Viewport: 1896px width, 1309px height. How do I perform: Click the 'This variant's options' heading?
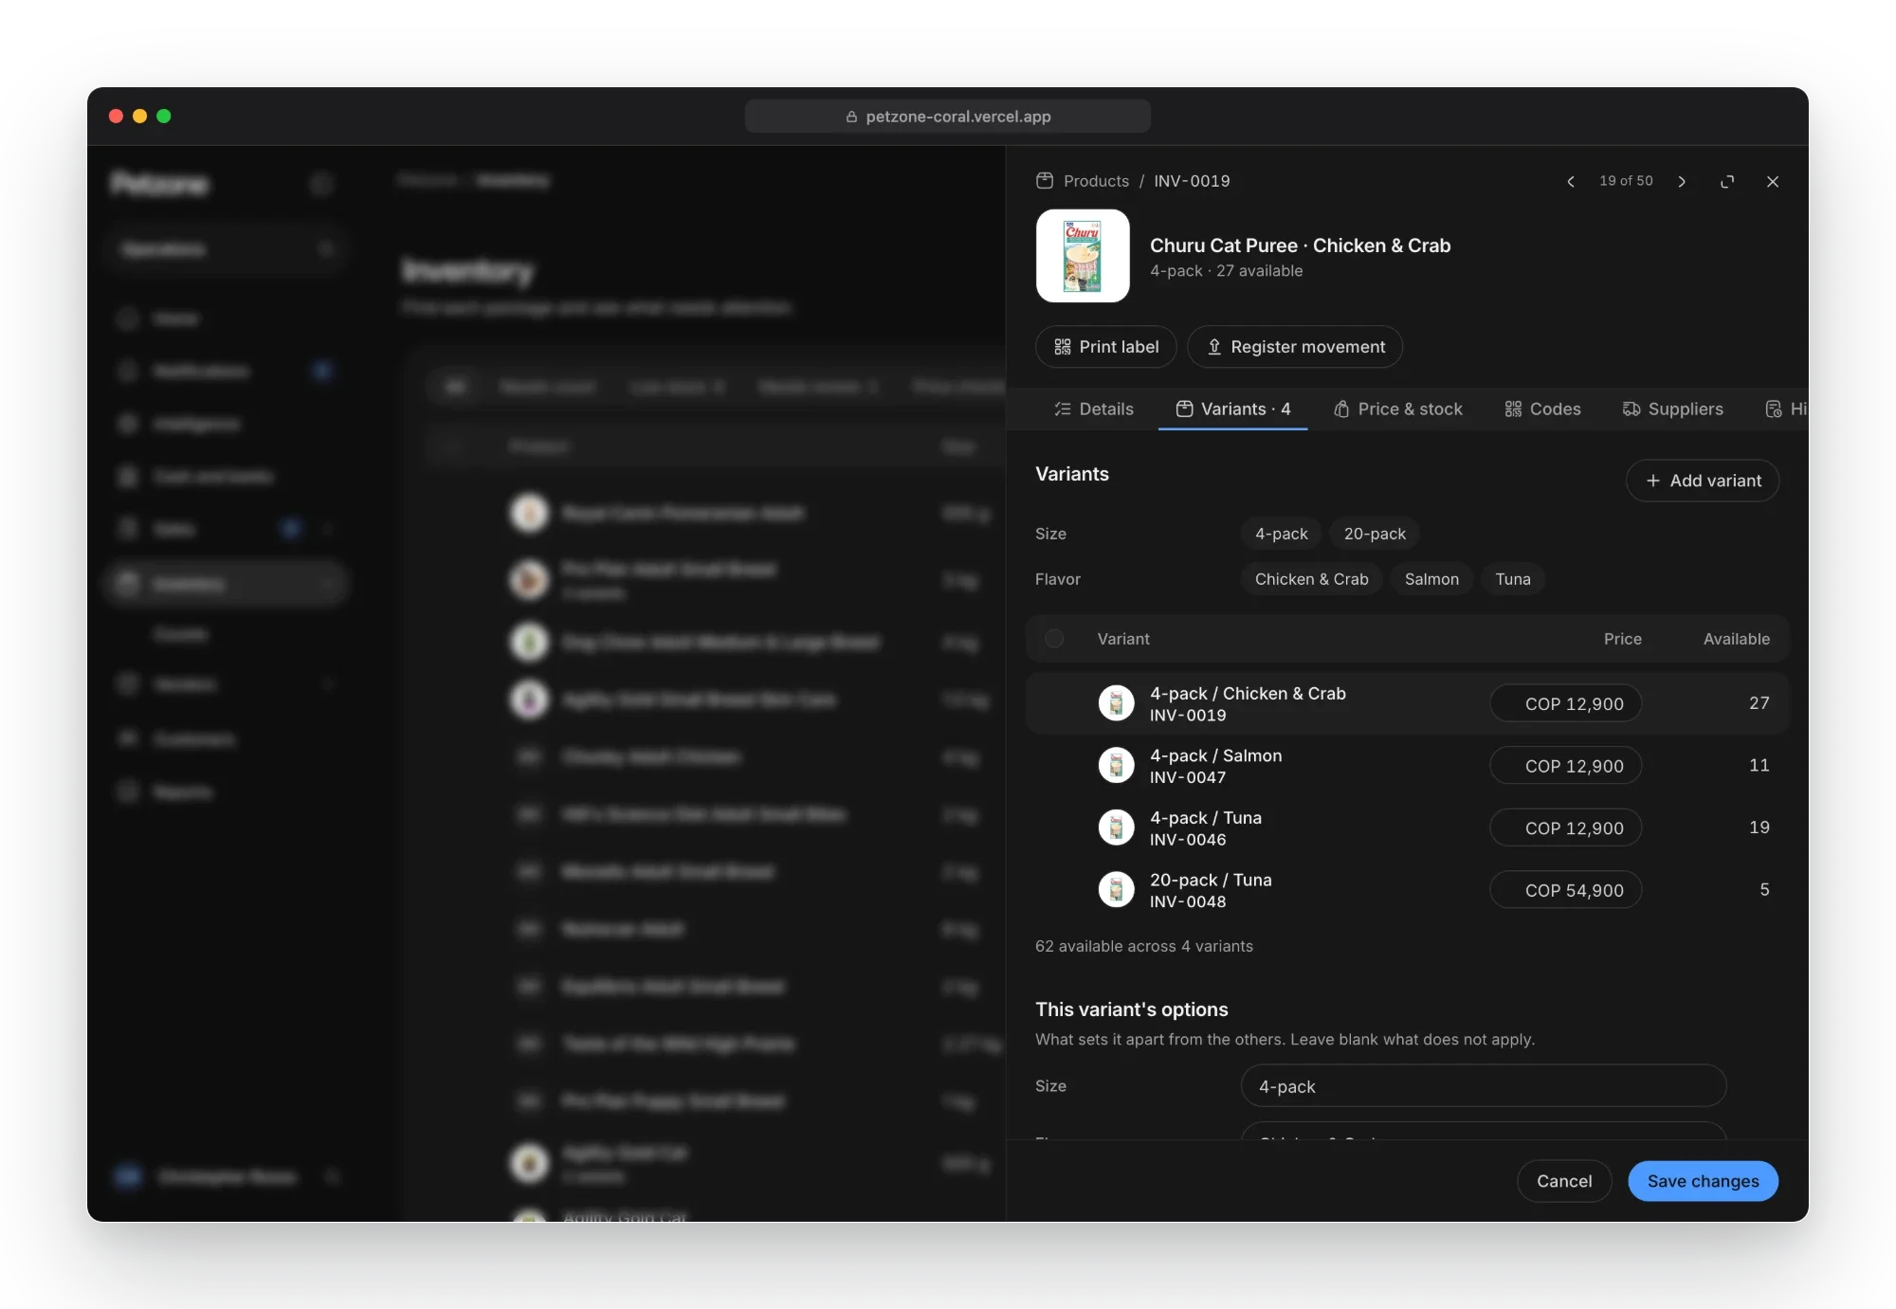[x=1131, y=1009]
